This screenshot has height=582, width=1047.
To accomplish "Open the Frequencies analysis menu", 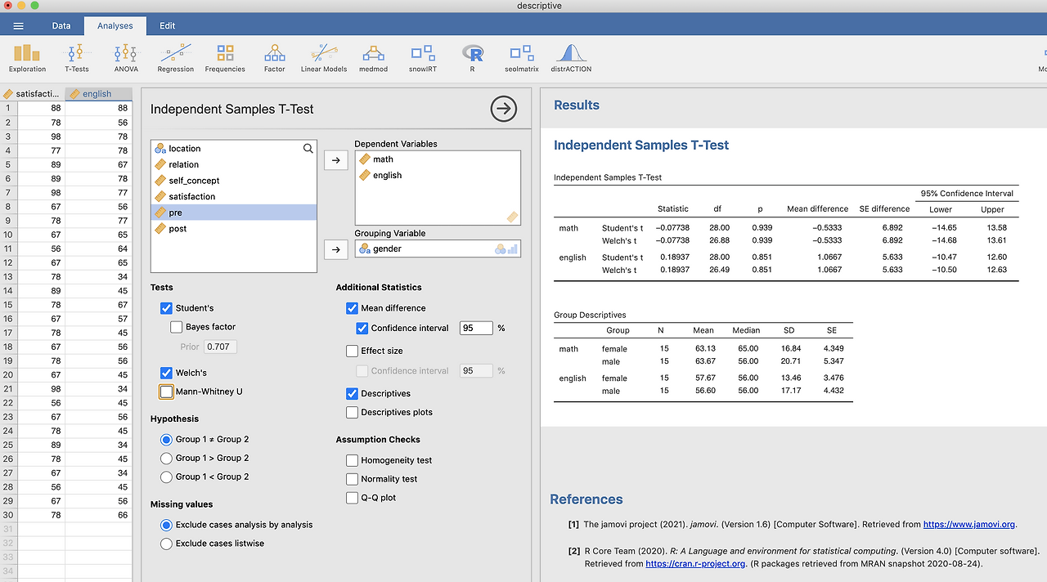I will 225,57.
